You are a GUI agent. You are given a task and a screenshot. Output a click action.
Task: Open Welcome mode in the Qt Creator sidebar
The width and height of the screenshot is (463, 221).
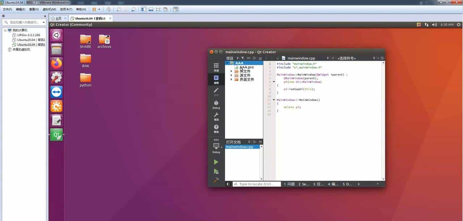point(216,67)
